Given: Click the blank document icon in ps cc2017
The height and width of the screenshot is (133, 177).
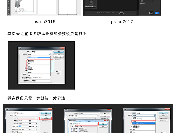Looking at the screenshot, I should tap(91, 2).
